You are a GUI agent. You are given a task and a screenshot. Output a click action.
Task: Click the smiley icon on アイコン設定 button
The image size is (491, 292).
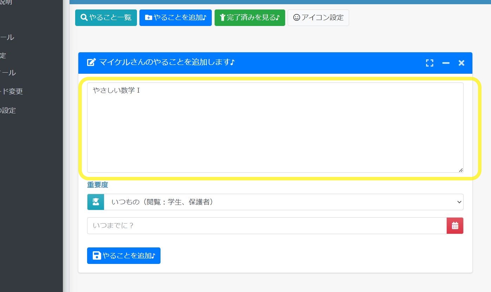coord(296,18)
